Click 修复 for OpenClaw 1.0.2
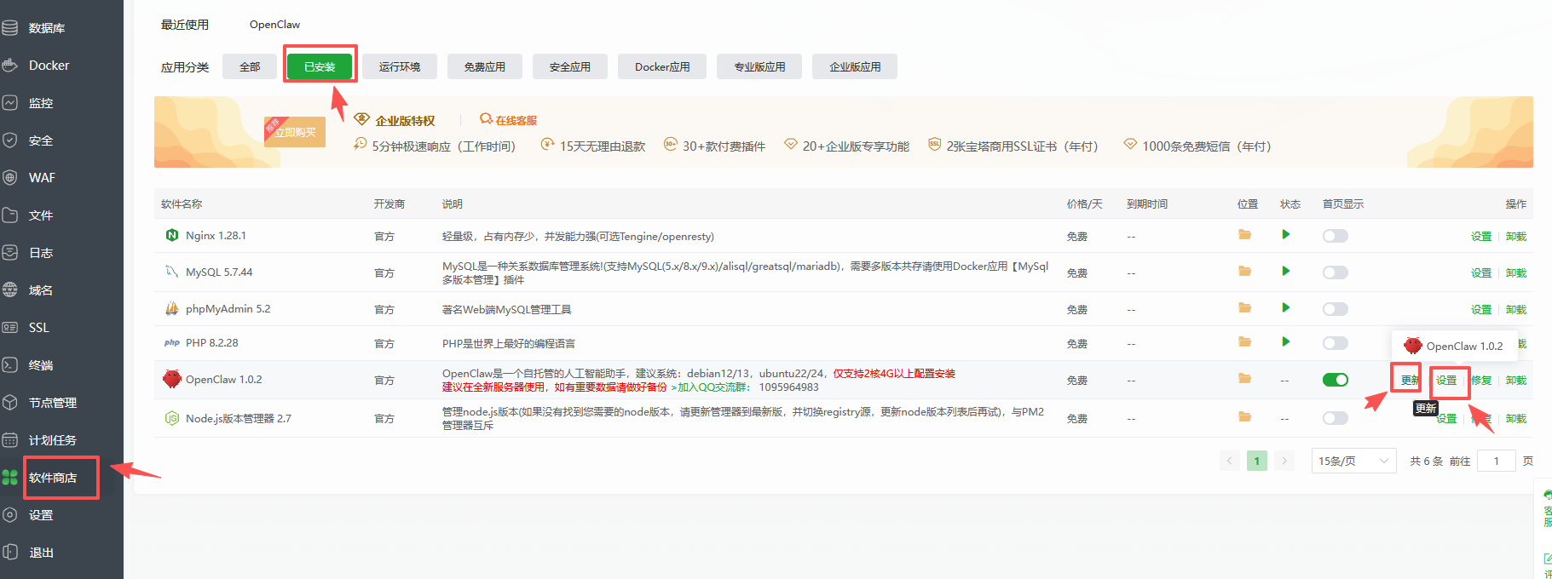 click(x=1481, y=380)
